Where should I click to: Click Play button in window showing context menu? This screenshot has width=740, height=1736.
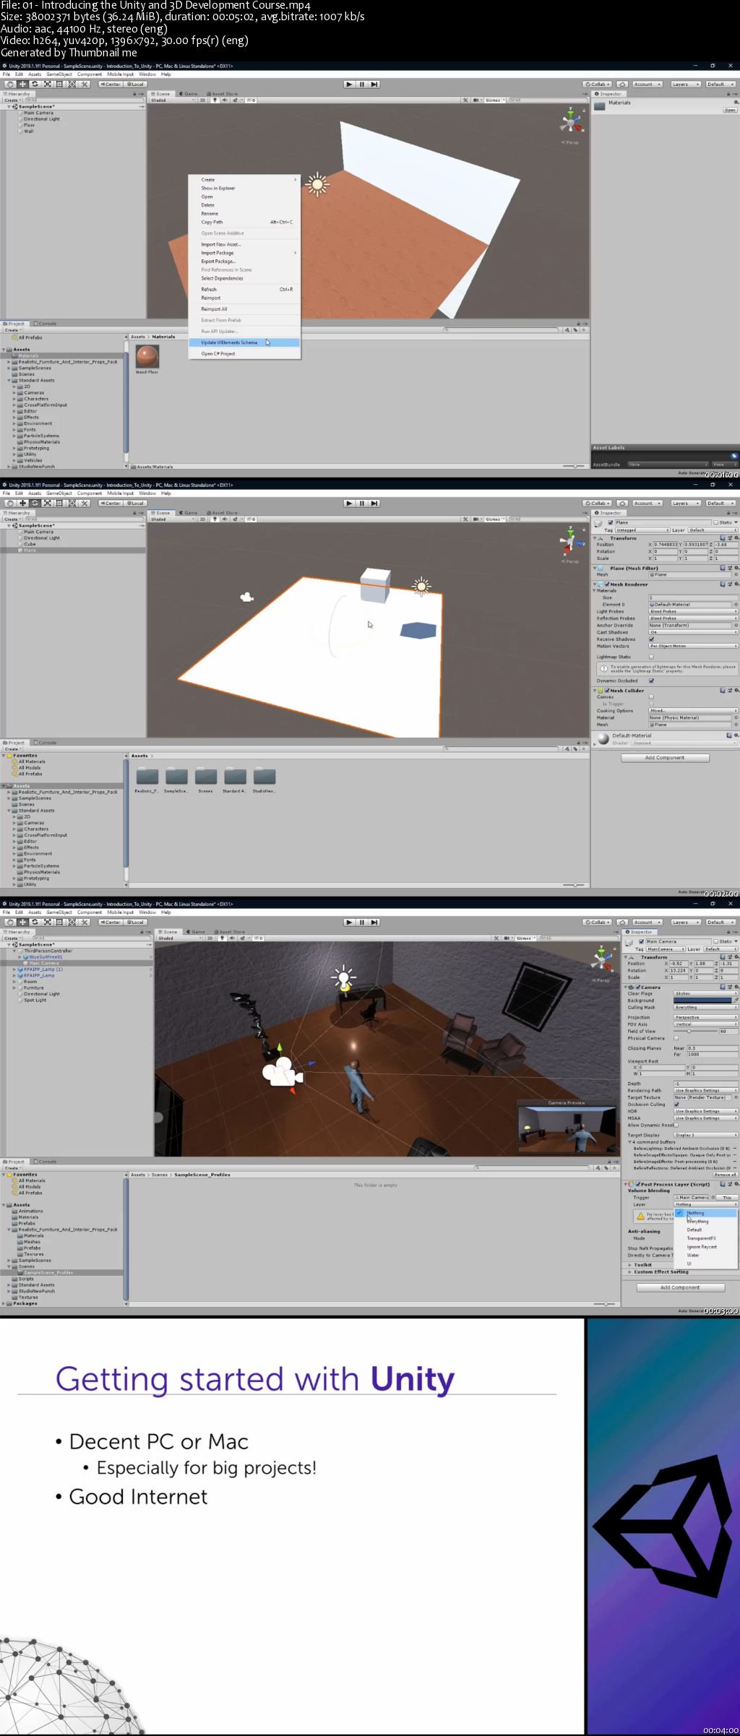349,84
